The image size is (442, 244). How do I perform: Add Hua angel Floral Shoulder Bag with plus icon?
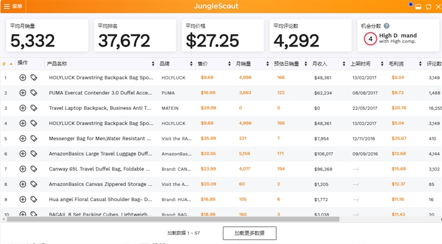pyautogui.click(x=22, y=199)
